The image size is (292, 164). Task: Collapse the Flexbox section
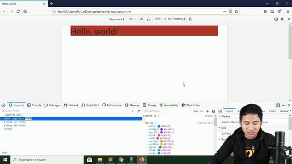pos(219,117)
